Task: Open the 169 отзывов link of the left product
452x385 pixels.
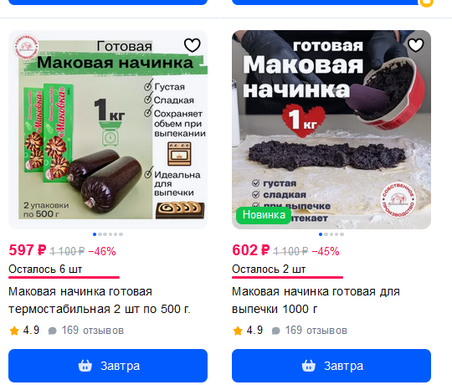Action: 93,331
